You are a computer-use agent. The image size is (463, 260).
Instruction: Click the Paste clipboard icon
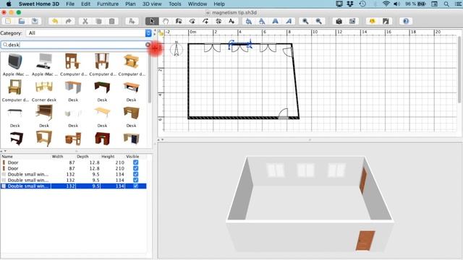tap(112, 21)
